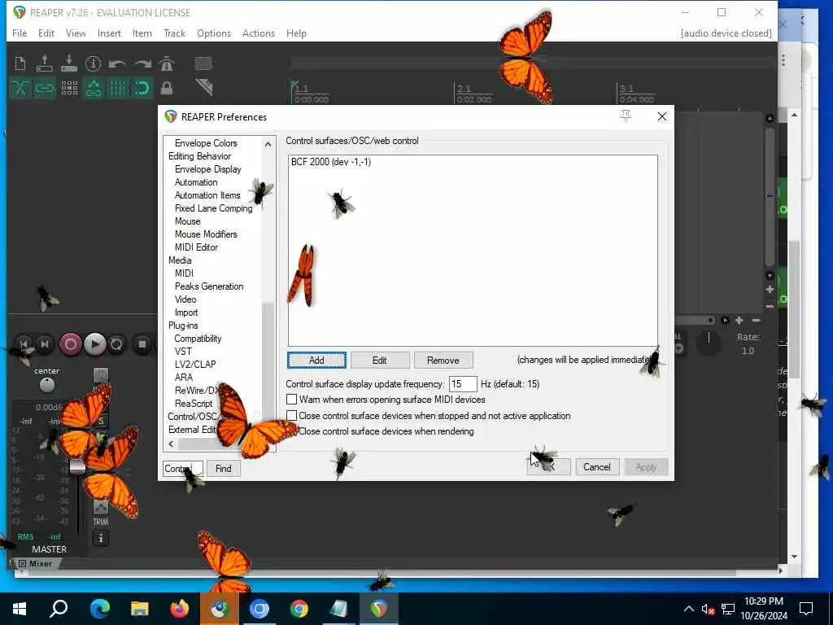This screenshot has width=833, height=625.
Task: Open the File menu
Action: (20, 33)
